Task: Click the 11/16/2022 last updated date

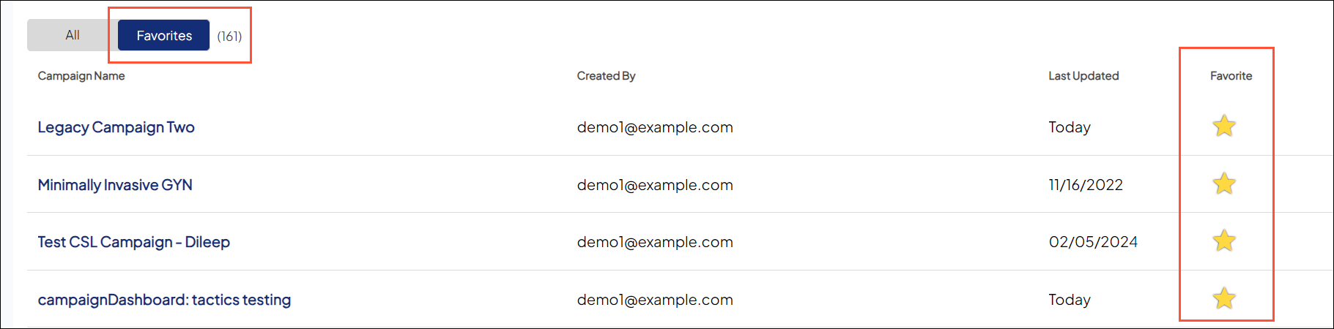Action: (1086, 185)
